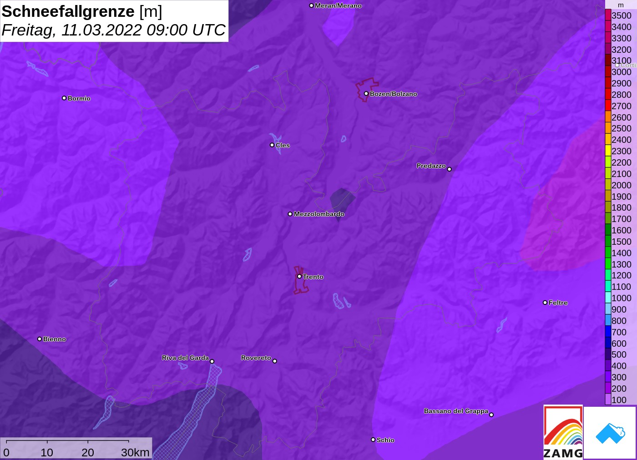Pick the 1000 cyan legend swatch

click(608, 298)
